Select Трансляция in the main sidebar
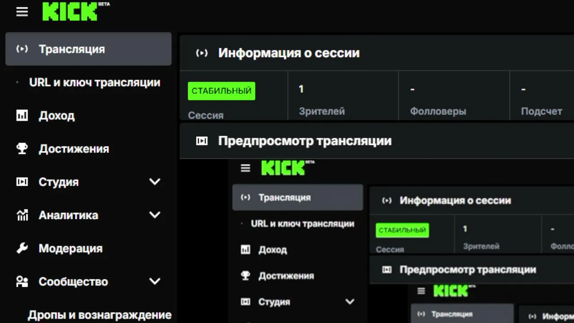 pyautogui.click(x=88, y=49)
